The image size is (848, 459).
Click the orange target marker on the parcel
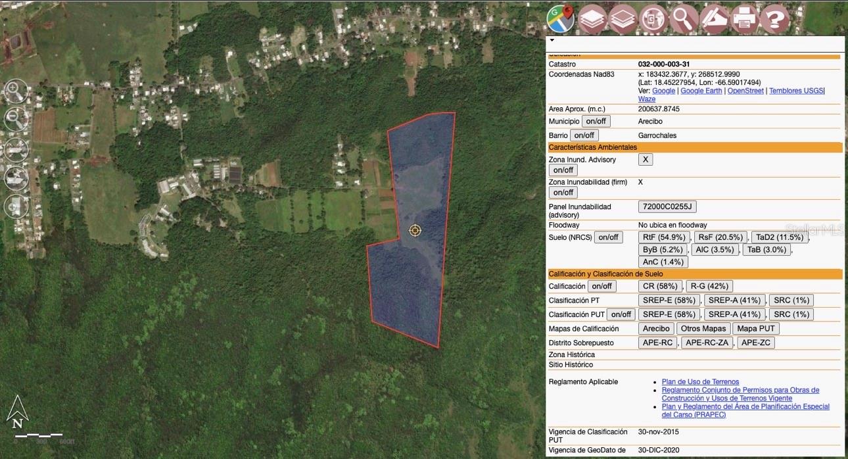[415, 230]
